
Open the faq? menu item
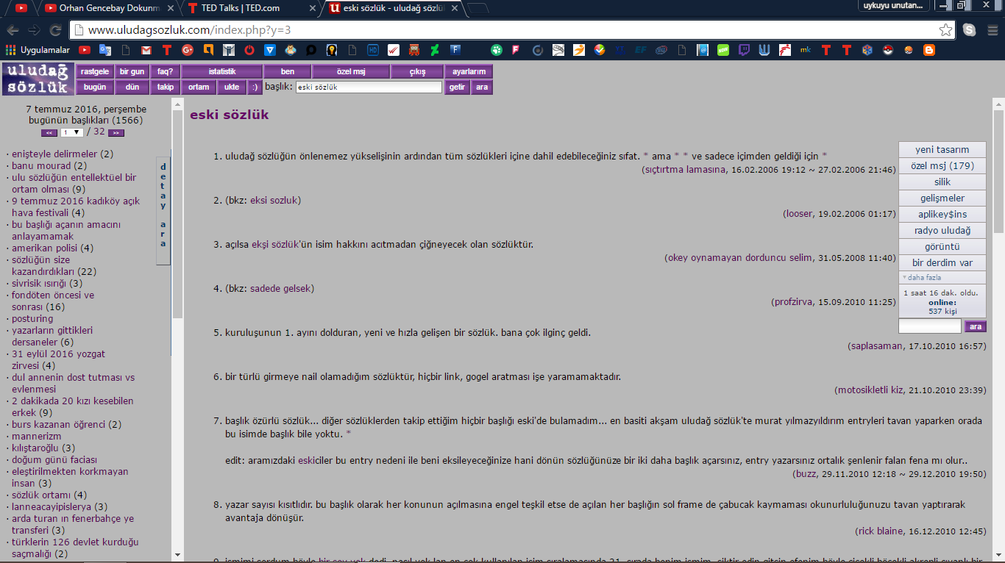click(166, 71)
